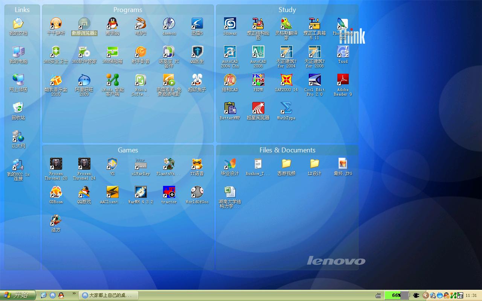The image size is (482, 301).
Task: Launch the 腾讯QQ shortcut
Action: click(112, 26)
